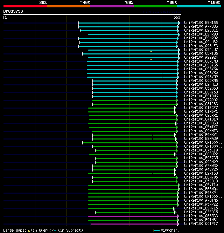Click the query end position label 563
Viewport: 224px width, 233px height.
177,17
